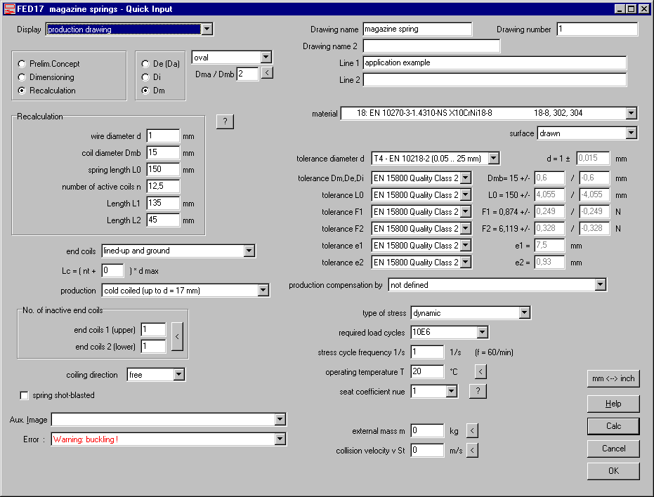Click the '?' help button beside Recalculation

coord(225,121)
